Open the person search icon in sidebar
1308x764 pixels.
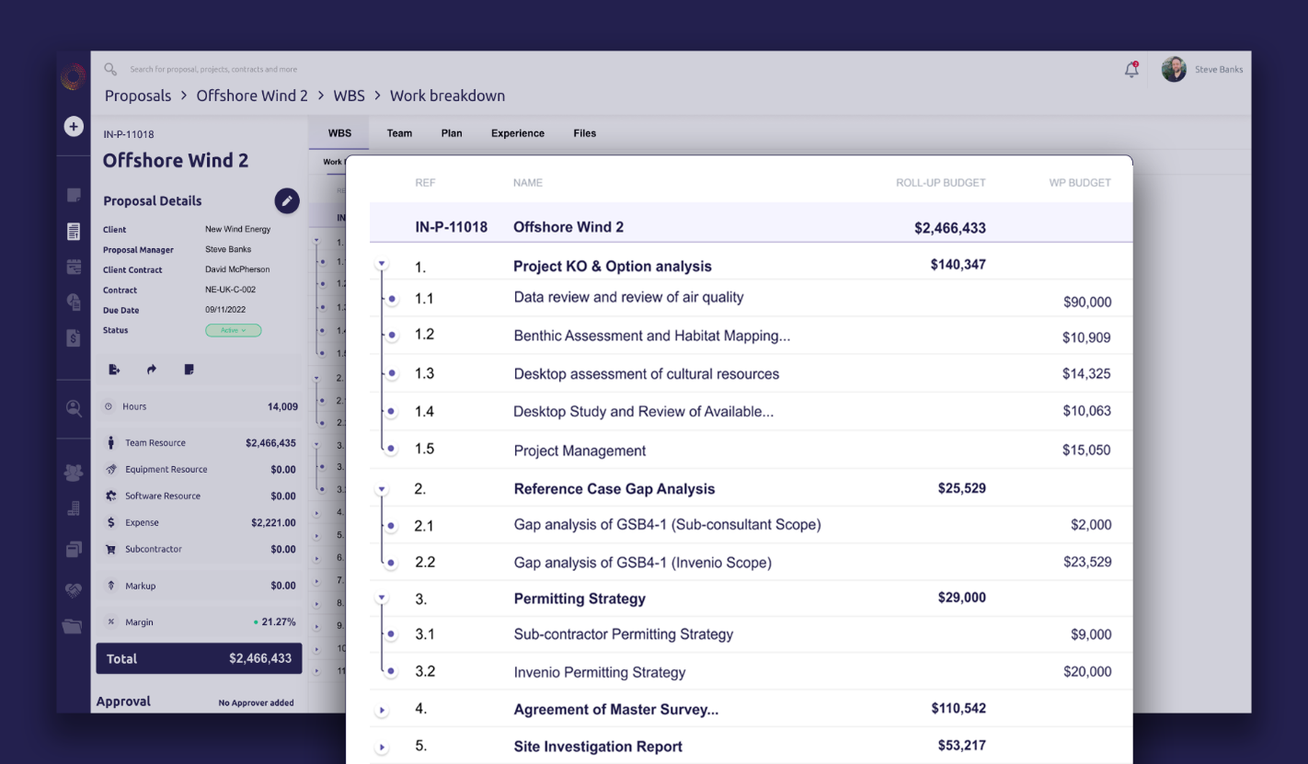tap(74, 409)
